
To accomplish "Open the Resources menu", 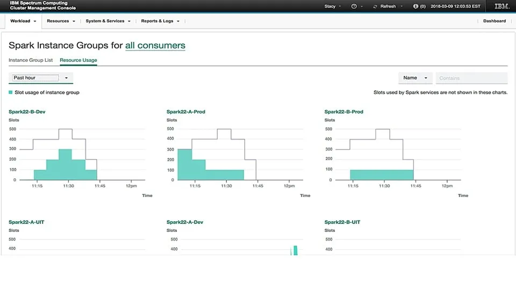I will point(60,21).
